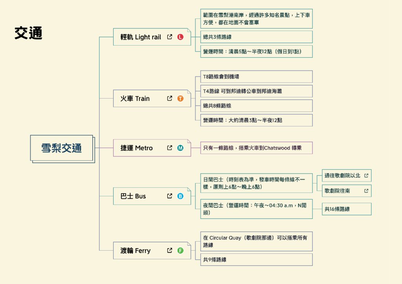Select the 共16條路線 node
The image size is (402, 284).
point(346,209)
